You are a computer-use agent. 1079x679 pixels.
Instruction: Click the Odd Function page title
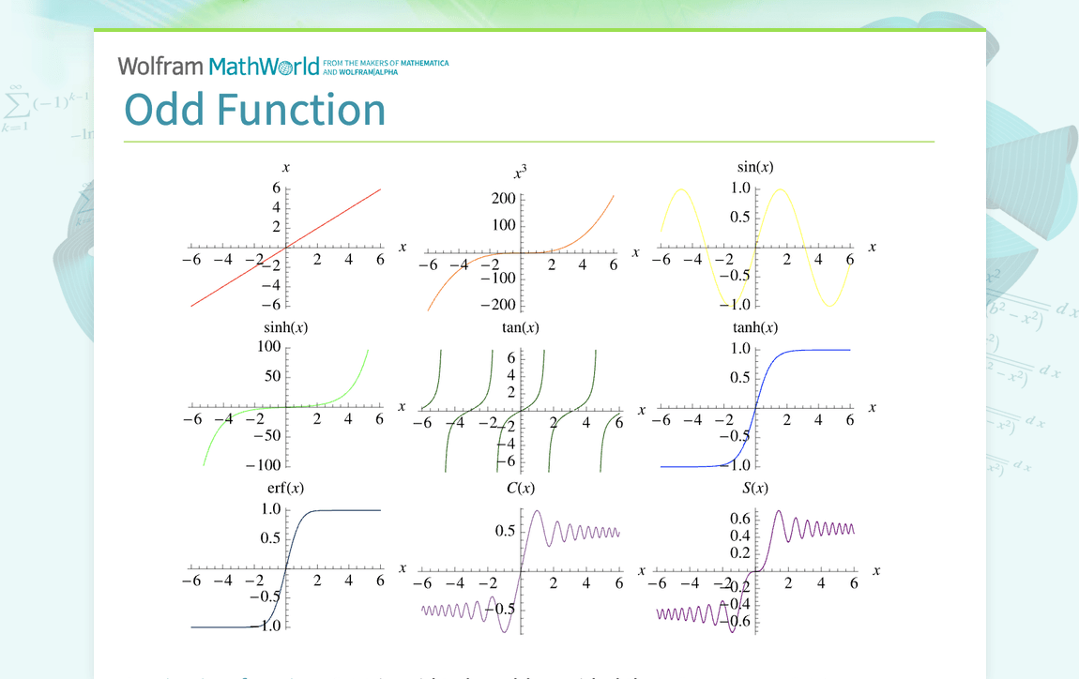pyautogui.click(x=254, y=110)
